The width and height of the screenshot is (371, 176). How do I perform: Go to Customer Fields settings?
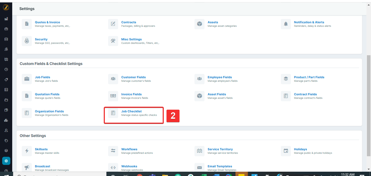point(133,77)
